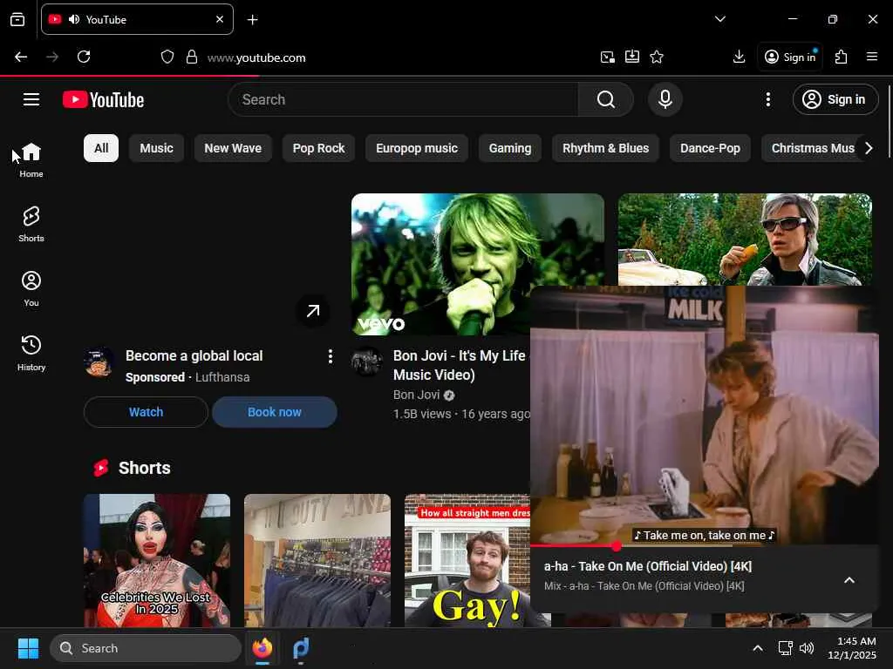Open the Bon Jovi video thumbnail

pos(478,264)
